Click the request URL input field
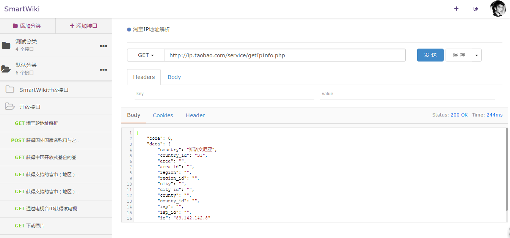Screen dimensions: 510x238 [x=285, y=55]
